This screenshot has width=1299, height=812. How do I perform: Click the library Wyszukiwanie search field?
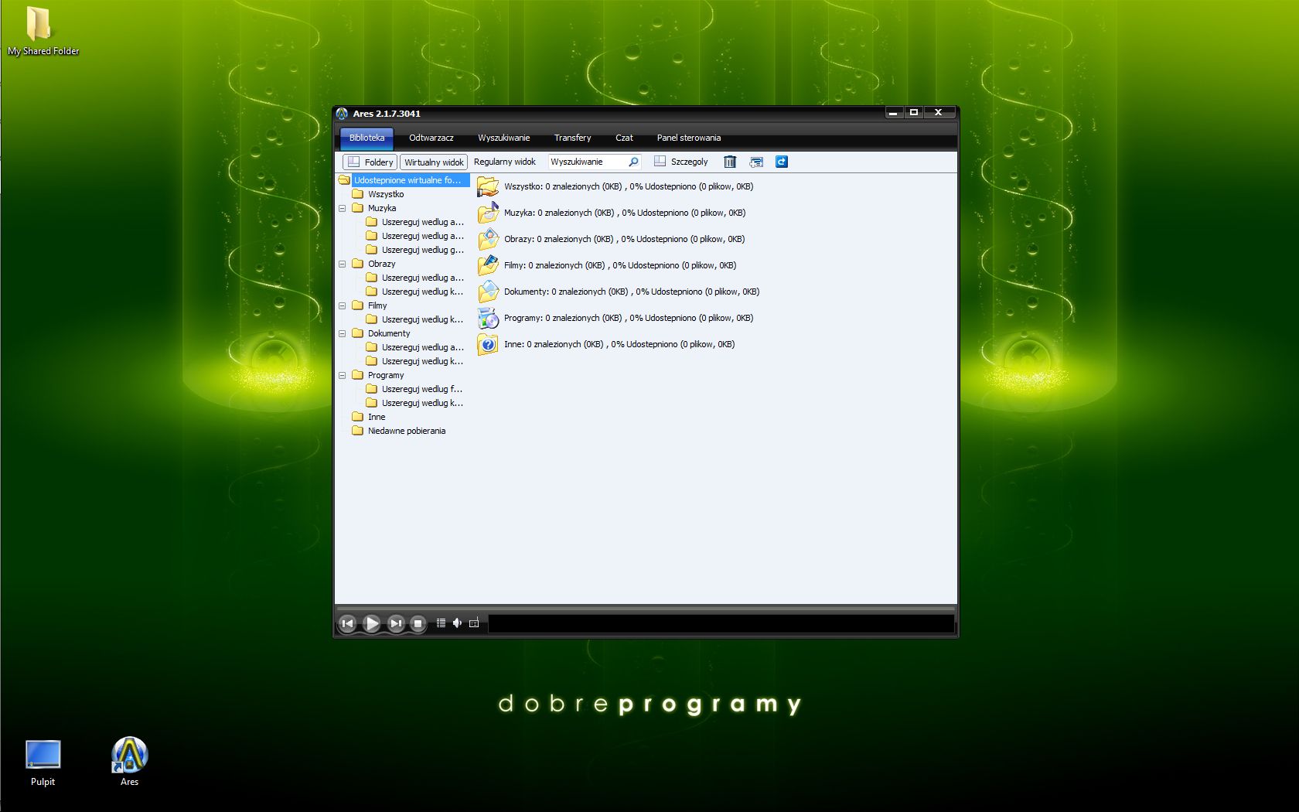588,162
